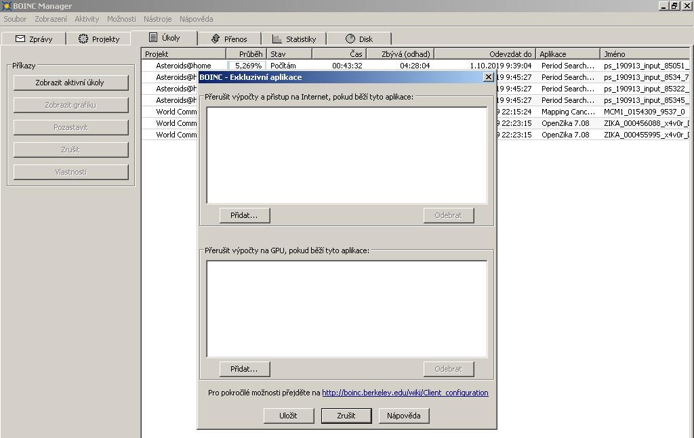Open the Soubor menu
The image size is (694, 438).
15,19
